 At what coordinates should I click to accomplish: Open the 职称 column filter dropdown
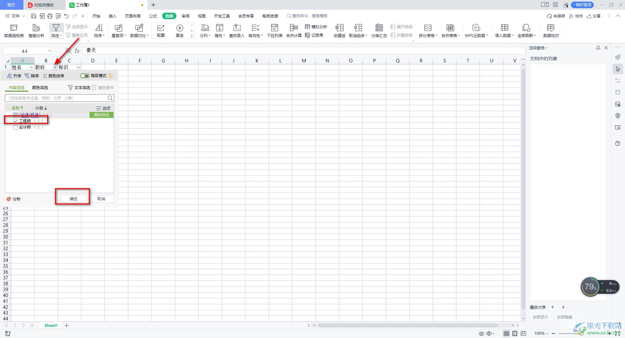[55, 67]
